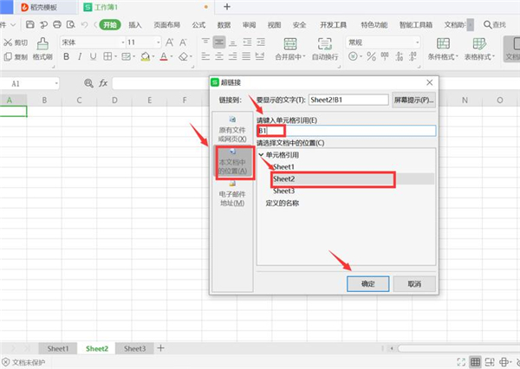Click the 确定 button
Viewport: 520px width, 369px height.
(367, 283)
